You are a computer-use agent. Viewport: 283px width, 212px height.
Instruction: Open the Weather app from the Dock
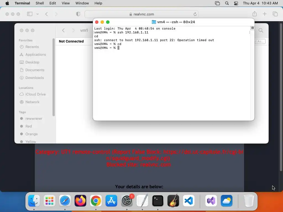[x=227, y=201]
